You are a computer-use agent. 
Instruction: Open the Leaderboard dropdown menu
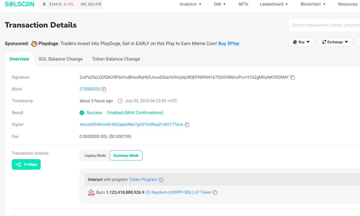[274, 4]
